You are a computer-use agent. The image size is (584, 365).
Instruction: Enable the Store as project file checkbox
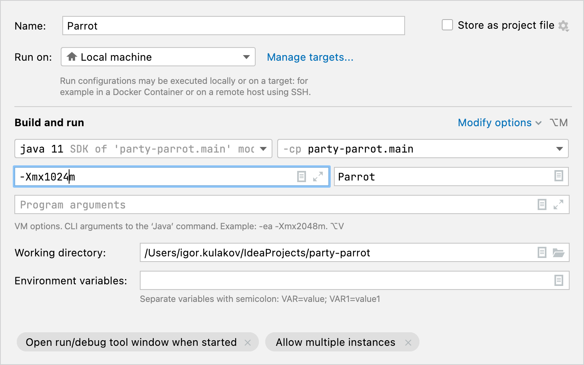pyautogui.click(x=447, y=25)
